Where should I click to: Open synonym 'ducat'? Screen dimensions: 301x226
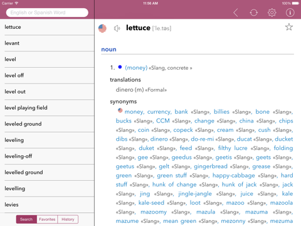[x=244, y=139]
